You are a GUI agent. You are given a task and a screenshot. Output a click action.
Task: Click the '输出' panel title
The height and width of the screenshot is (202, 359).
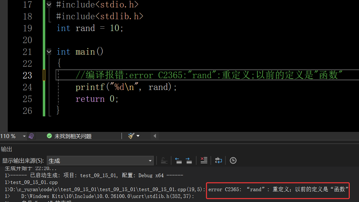coord(7,149)
